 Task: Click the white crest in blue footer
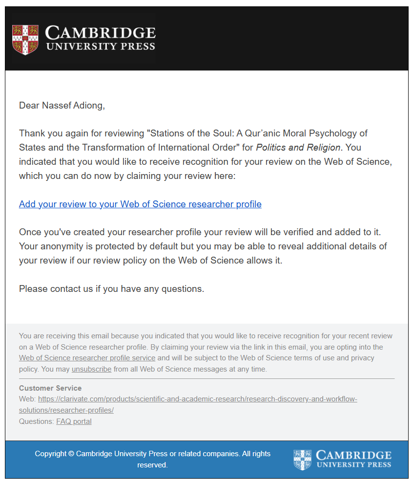[x=302, y=460]
